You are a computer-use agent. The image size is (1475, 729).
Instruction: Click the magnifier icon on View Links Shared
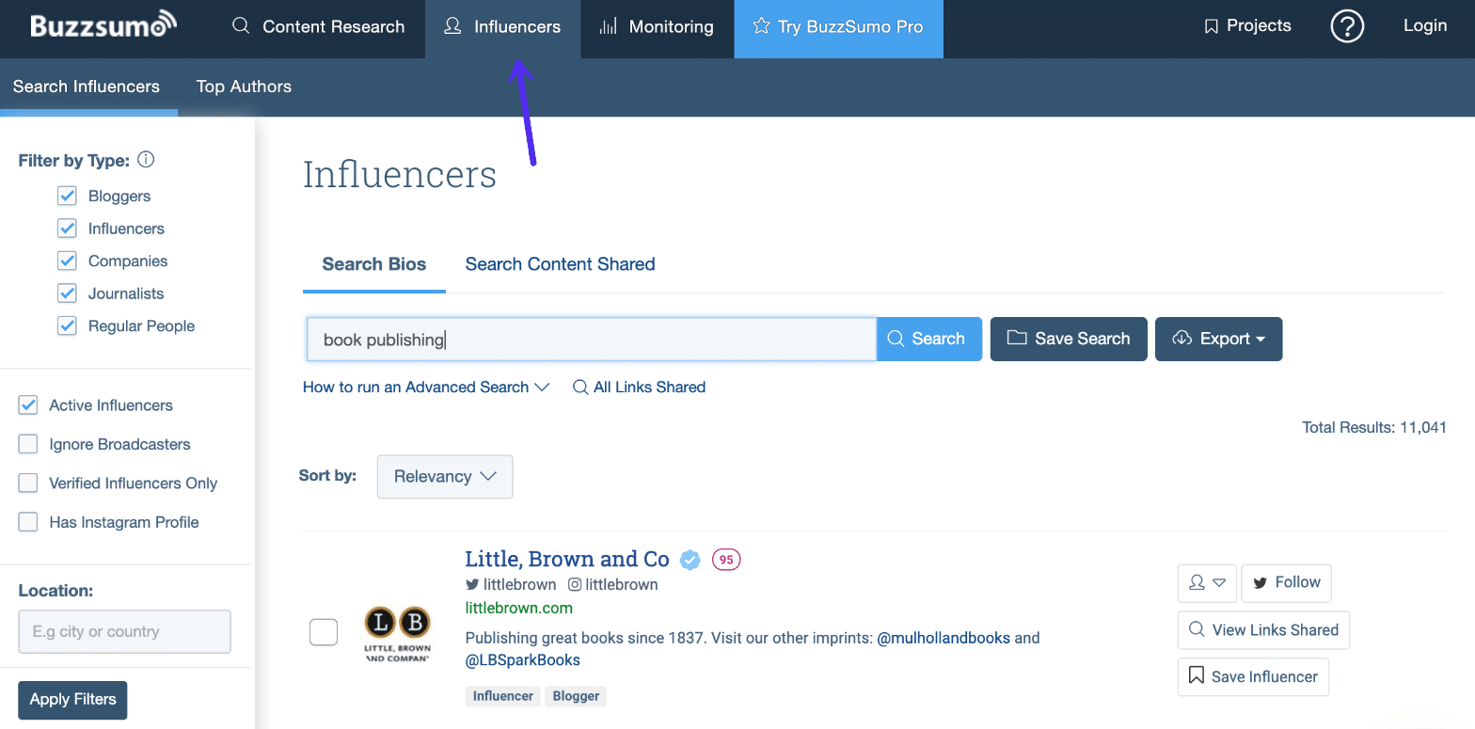(1197, 630)
